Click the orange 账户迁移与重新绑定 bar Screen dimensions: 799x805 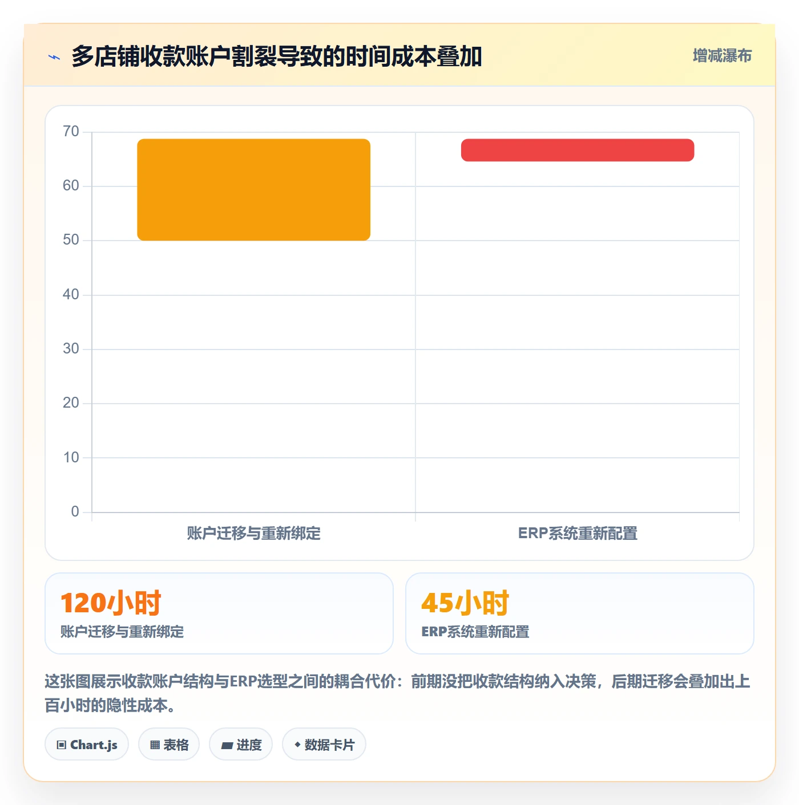[x=254, y=190]
